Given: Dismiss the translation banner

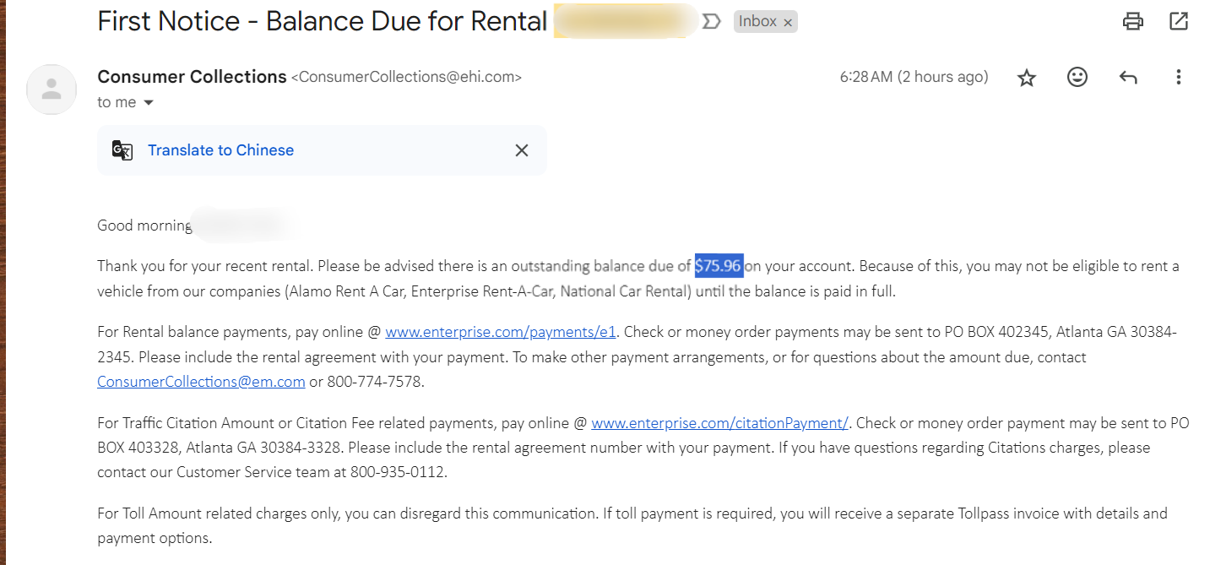Looking at the screenshot, I should (521, 150).
